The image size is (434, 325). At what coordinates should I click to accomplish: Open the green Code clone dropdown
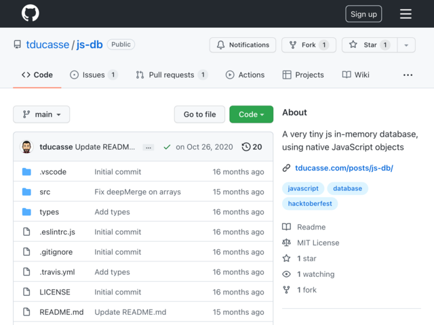click(x=252, y=114)
